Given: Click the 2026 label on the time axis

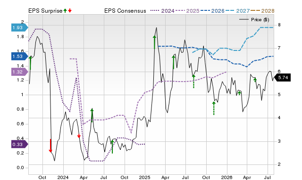Looking at the screenshot, I should point(227,177).
